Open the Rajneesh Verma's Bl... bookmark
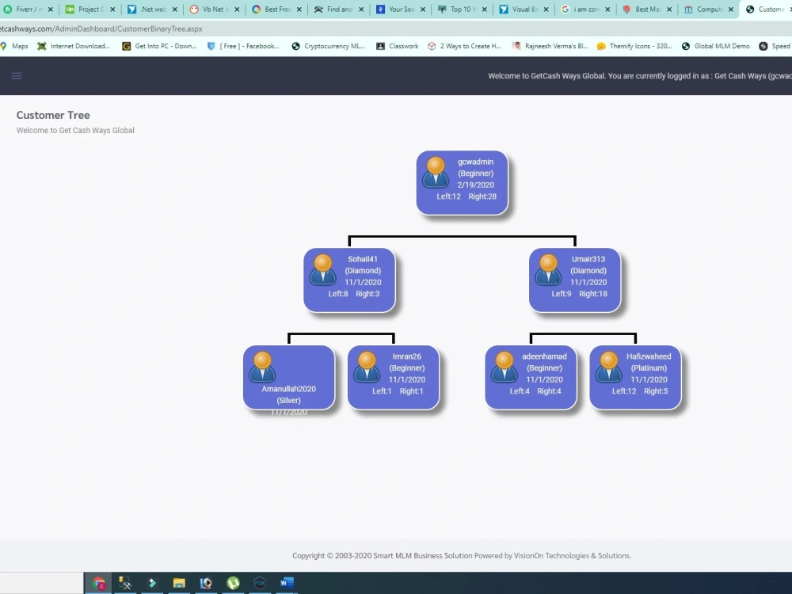Image resolution: width=792 pixels, height=594 pixels. tap(550, 46)
